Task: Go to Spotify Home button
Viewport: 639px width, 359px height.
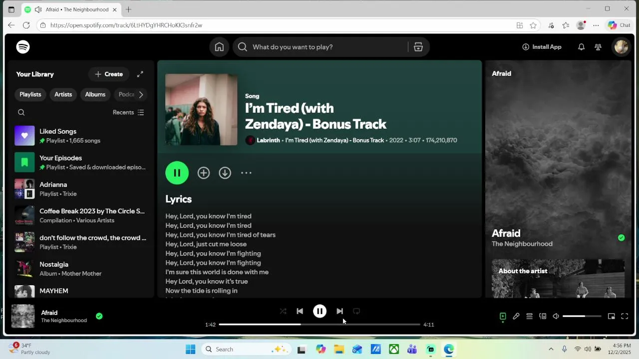Action: [219, 47]
